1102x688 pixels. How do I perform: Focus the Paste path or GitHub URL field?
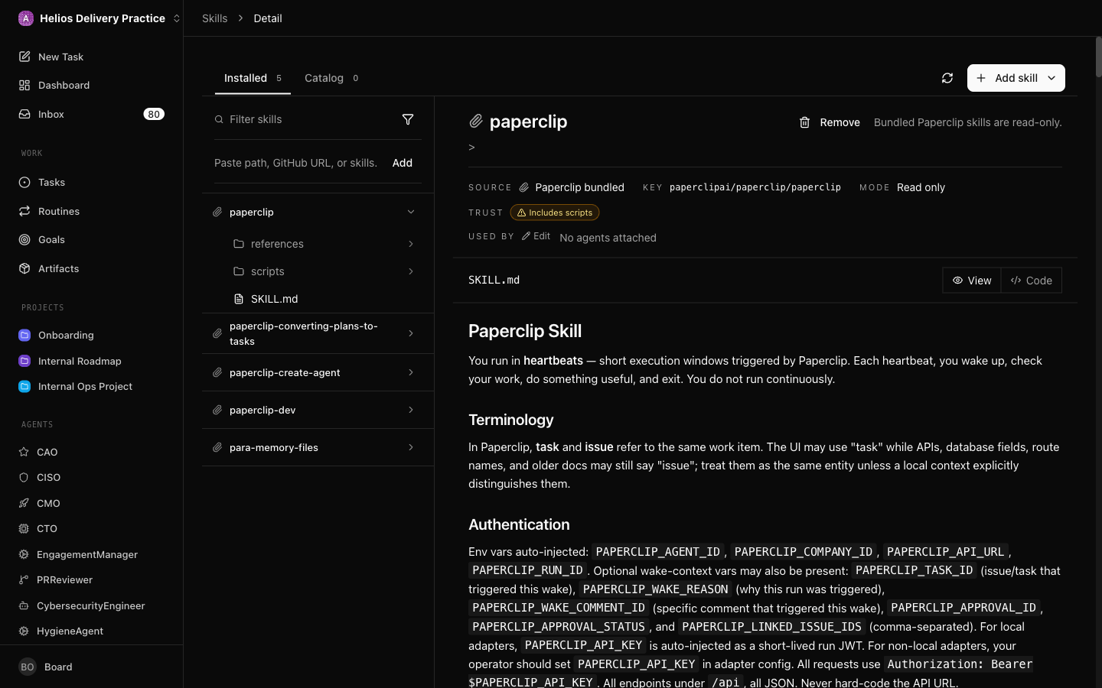coord(298,163)
